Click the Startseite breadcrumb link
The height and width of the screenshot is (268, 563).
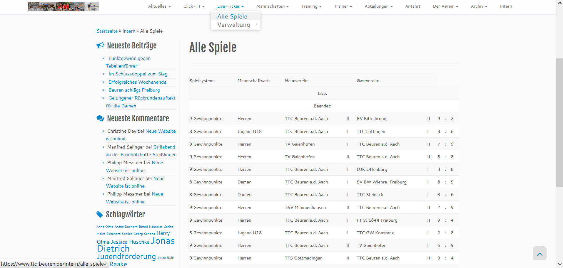[107, 31]
